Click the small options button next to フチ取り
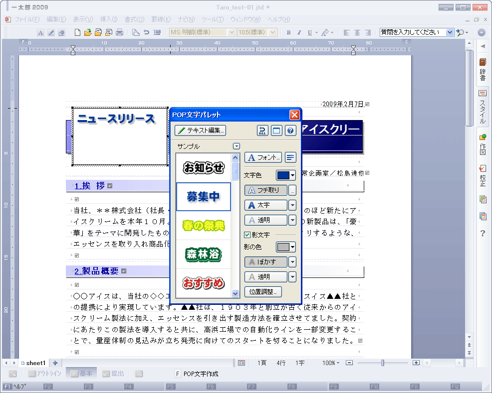492x393 pixels. (x=292, y=190)
